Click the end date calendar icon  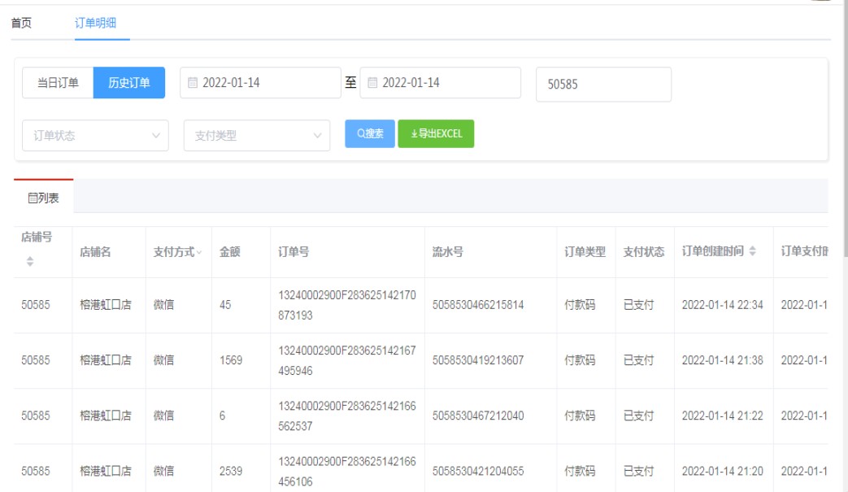tap(372, 83)
